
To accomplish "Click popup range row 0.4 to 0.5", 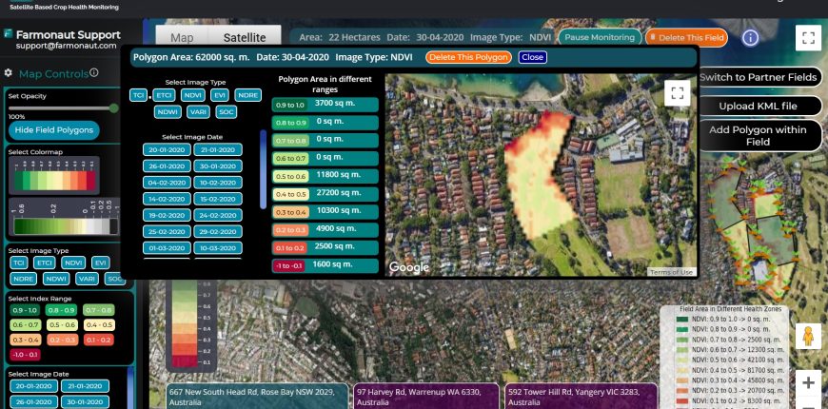I will (325, 194).
